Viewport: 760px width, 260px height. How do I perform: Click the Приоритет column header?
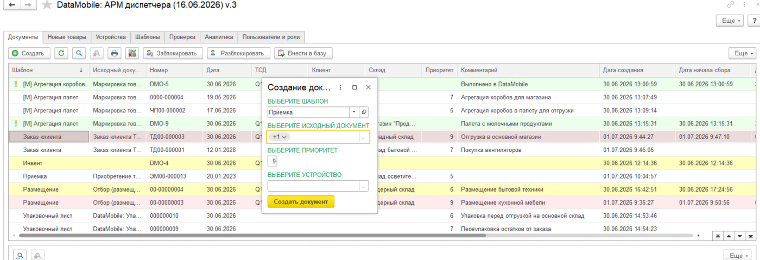439,70
